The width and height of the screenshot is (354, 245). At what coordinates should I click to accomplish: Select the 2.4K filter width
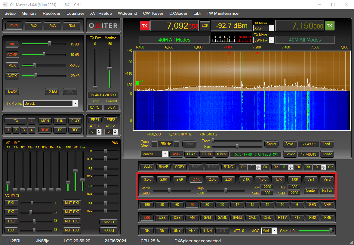(x=196, y=179)
